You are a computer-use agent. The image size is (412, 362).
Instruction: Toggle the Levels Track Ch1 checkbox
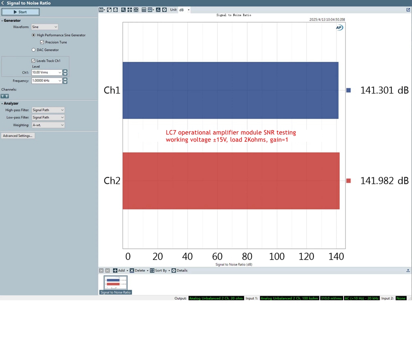click(x=33, y=61)
